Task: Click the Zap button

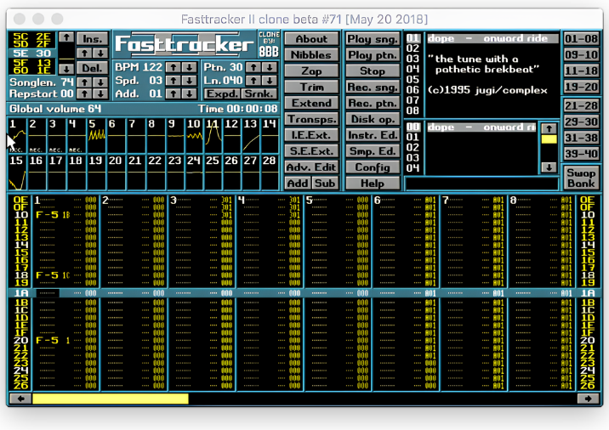Action: 311,71
